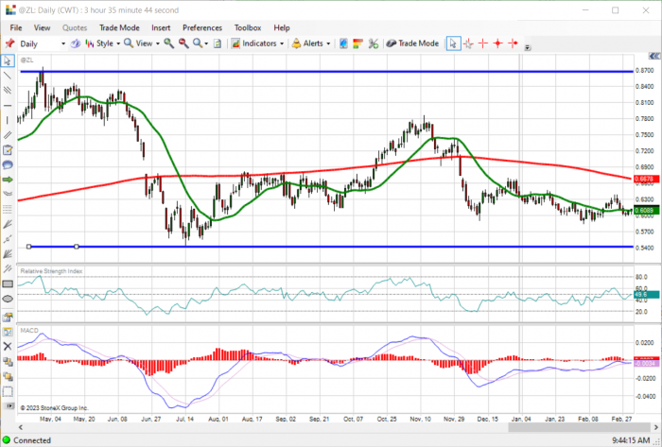Select the green arrow drawing tool
Image resolution: width=662 pixels, height=447 pixels.
point(8,180)
